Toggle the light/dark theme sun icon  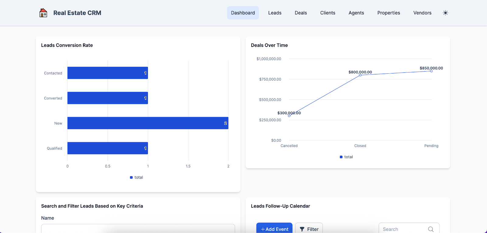click(x=445, y=13)
